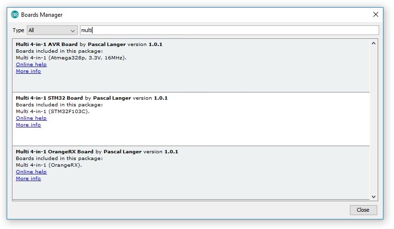Viewport: 394px width, 229px height.
Task: Click the Arduino logo in title bar
Action: pyautogui.click(x=15, y=15)
